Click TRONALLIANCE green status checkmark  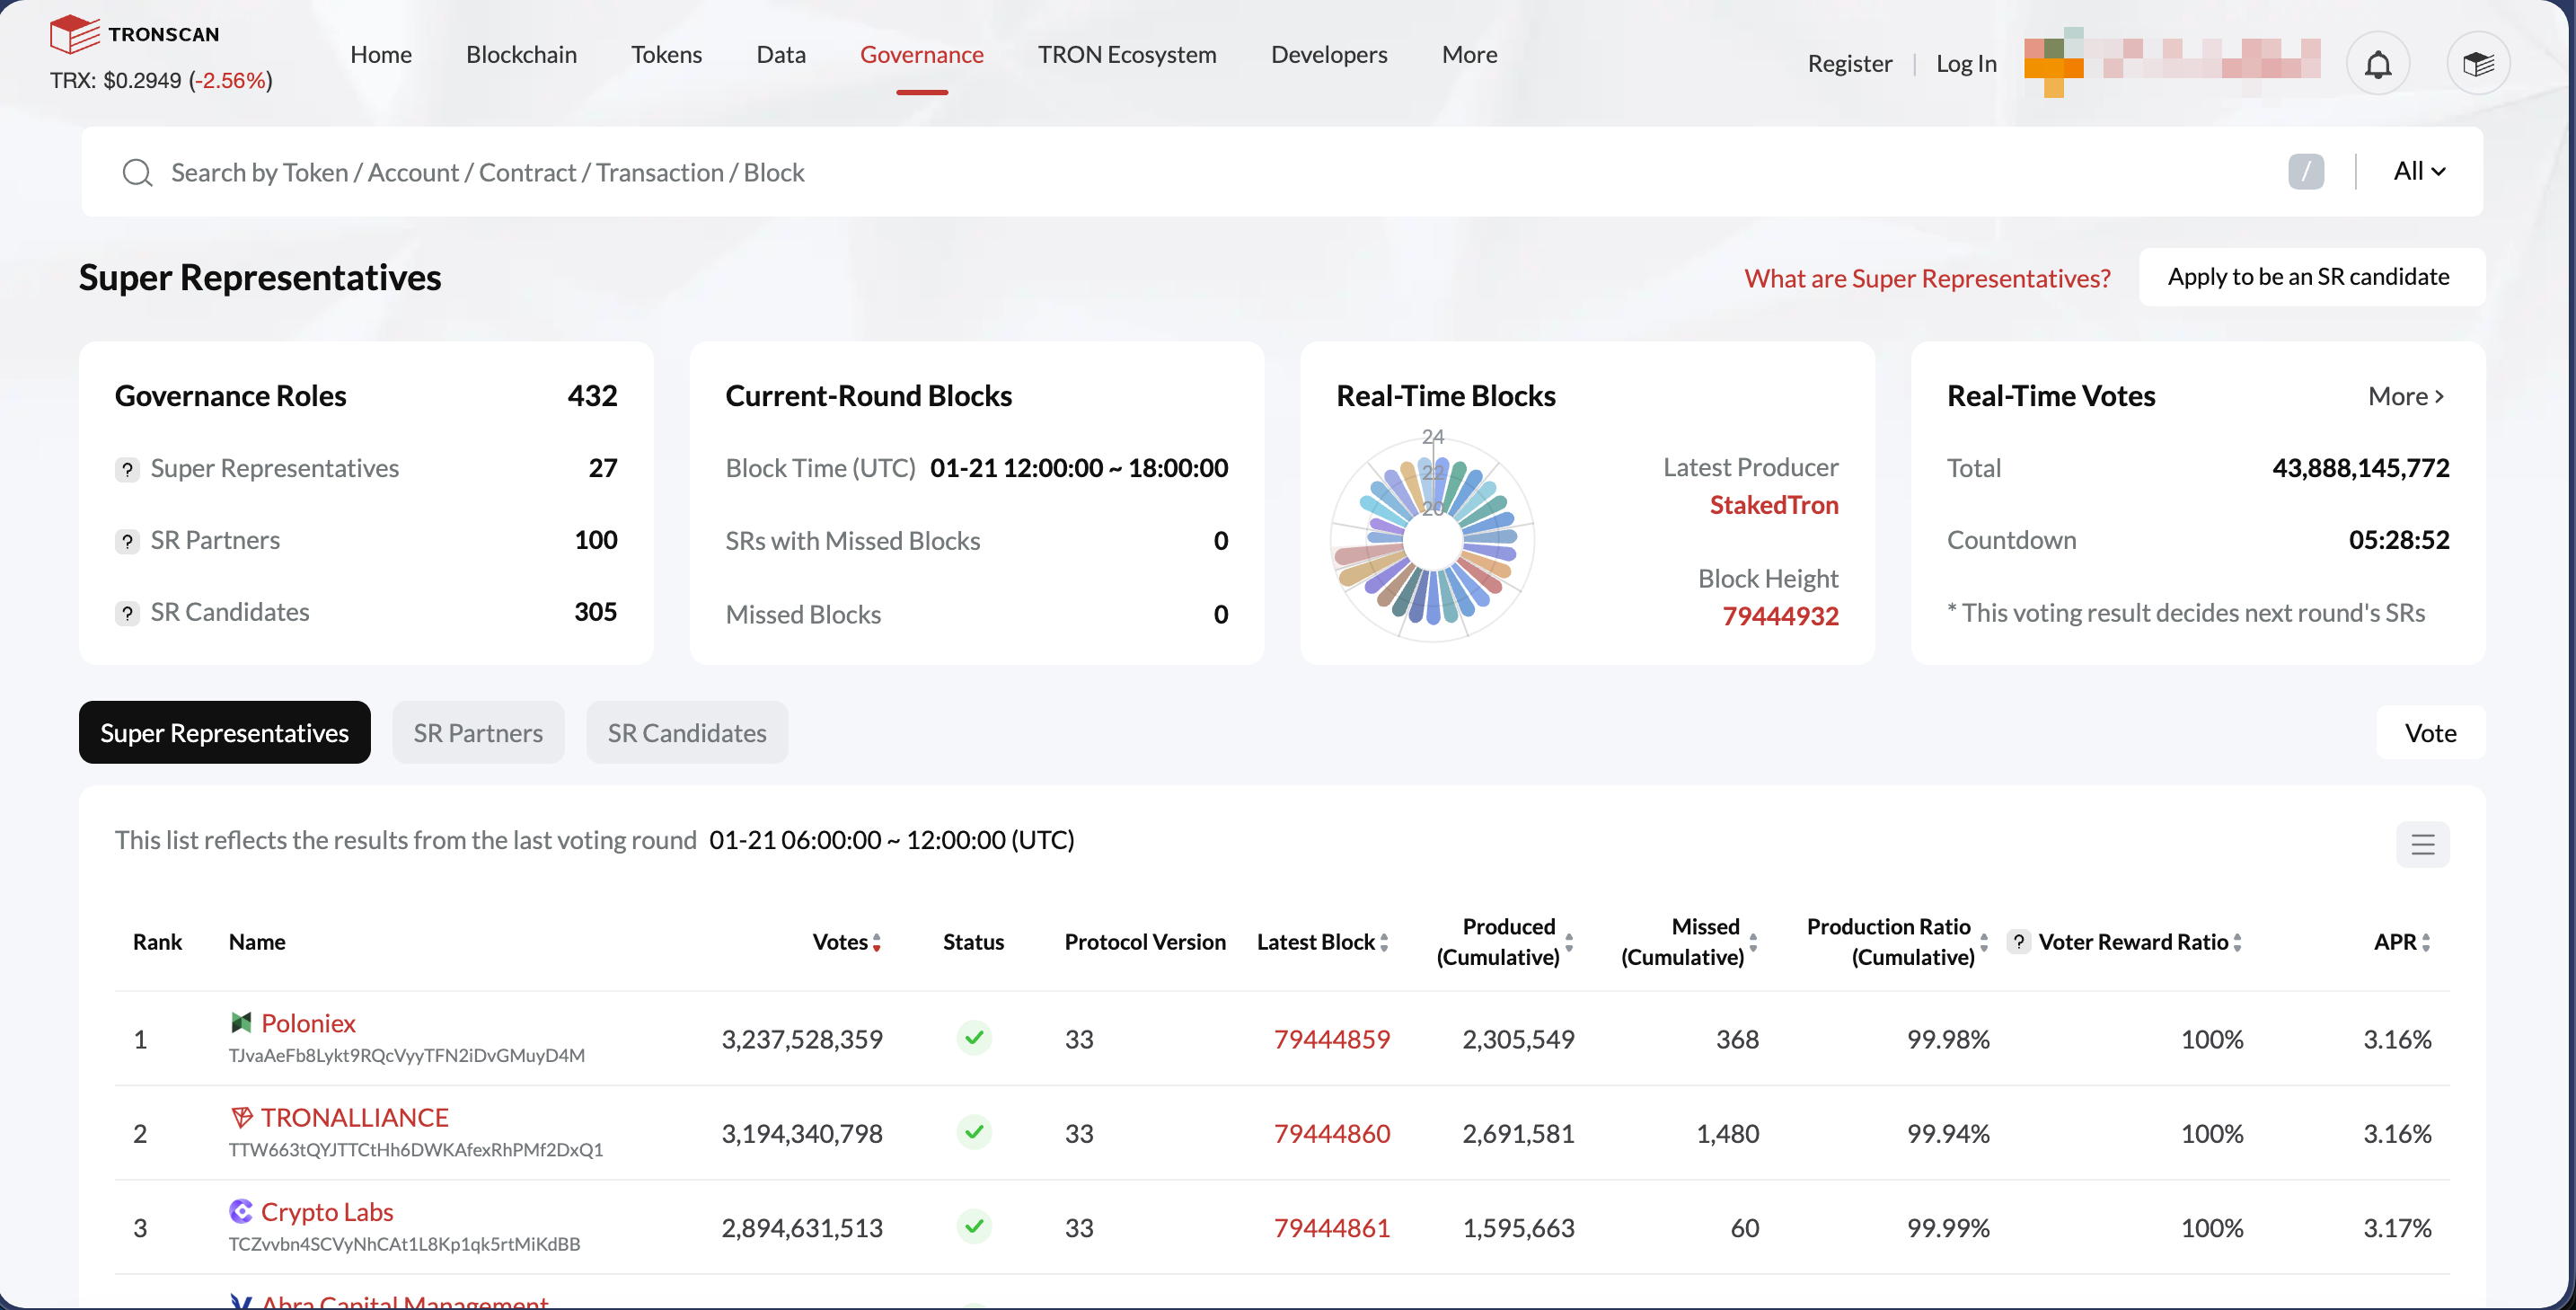974,1131
